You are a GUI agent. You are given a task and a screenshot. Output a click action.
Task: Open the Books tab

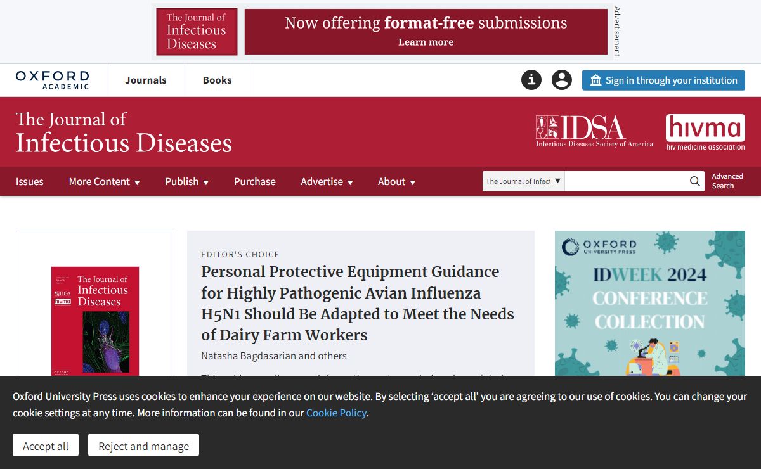click(218, 80)
